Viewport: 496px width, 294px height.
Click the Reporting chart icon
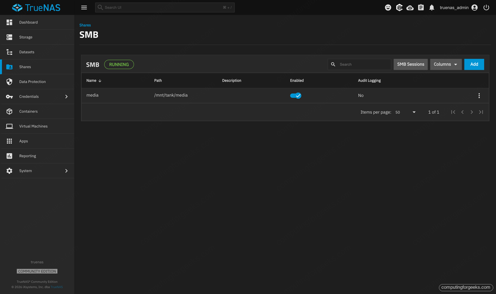9,156
